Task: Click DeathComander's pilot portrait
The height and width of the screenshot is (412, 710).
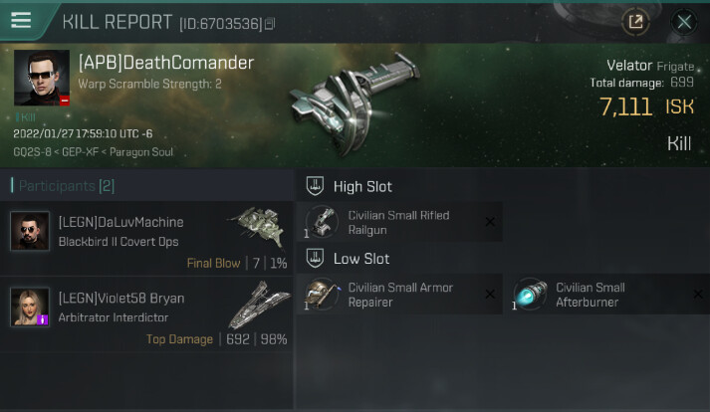Action: coord(42,78)
